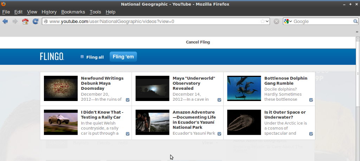Click the FLINGO logo

click(x=52, y=56)
